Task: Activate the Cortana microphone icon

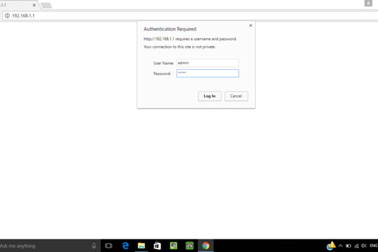Action: point(94,246)
